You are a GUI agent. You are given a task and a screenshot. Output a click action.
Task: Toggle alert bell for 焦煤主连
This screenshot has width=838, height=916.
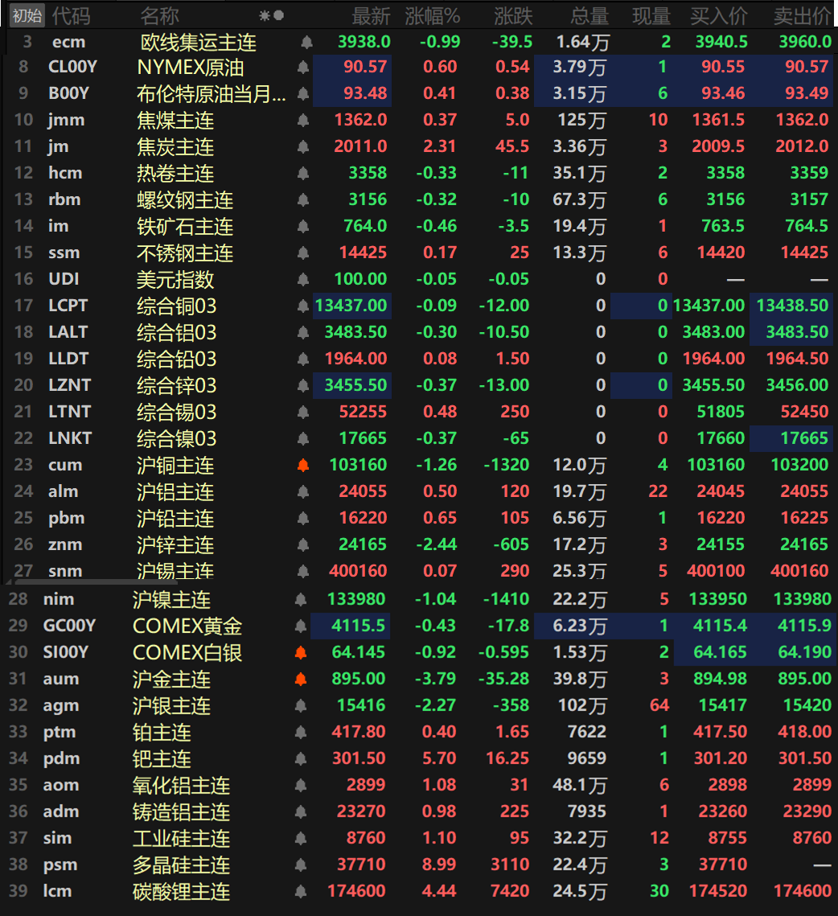coord(302,121)
